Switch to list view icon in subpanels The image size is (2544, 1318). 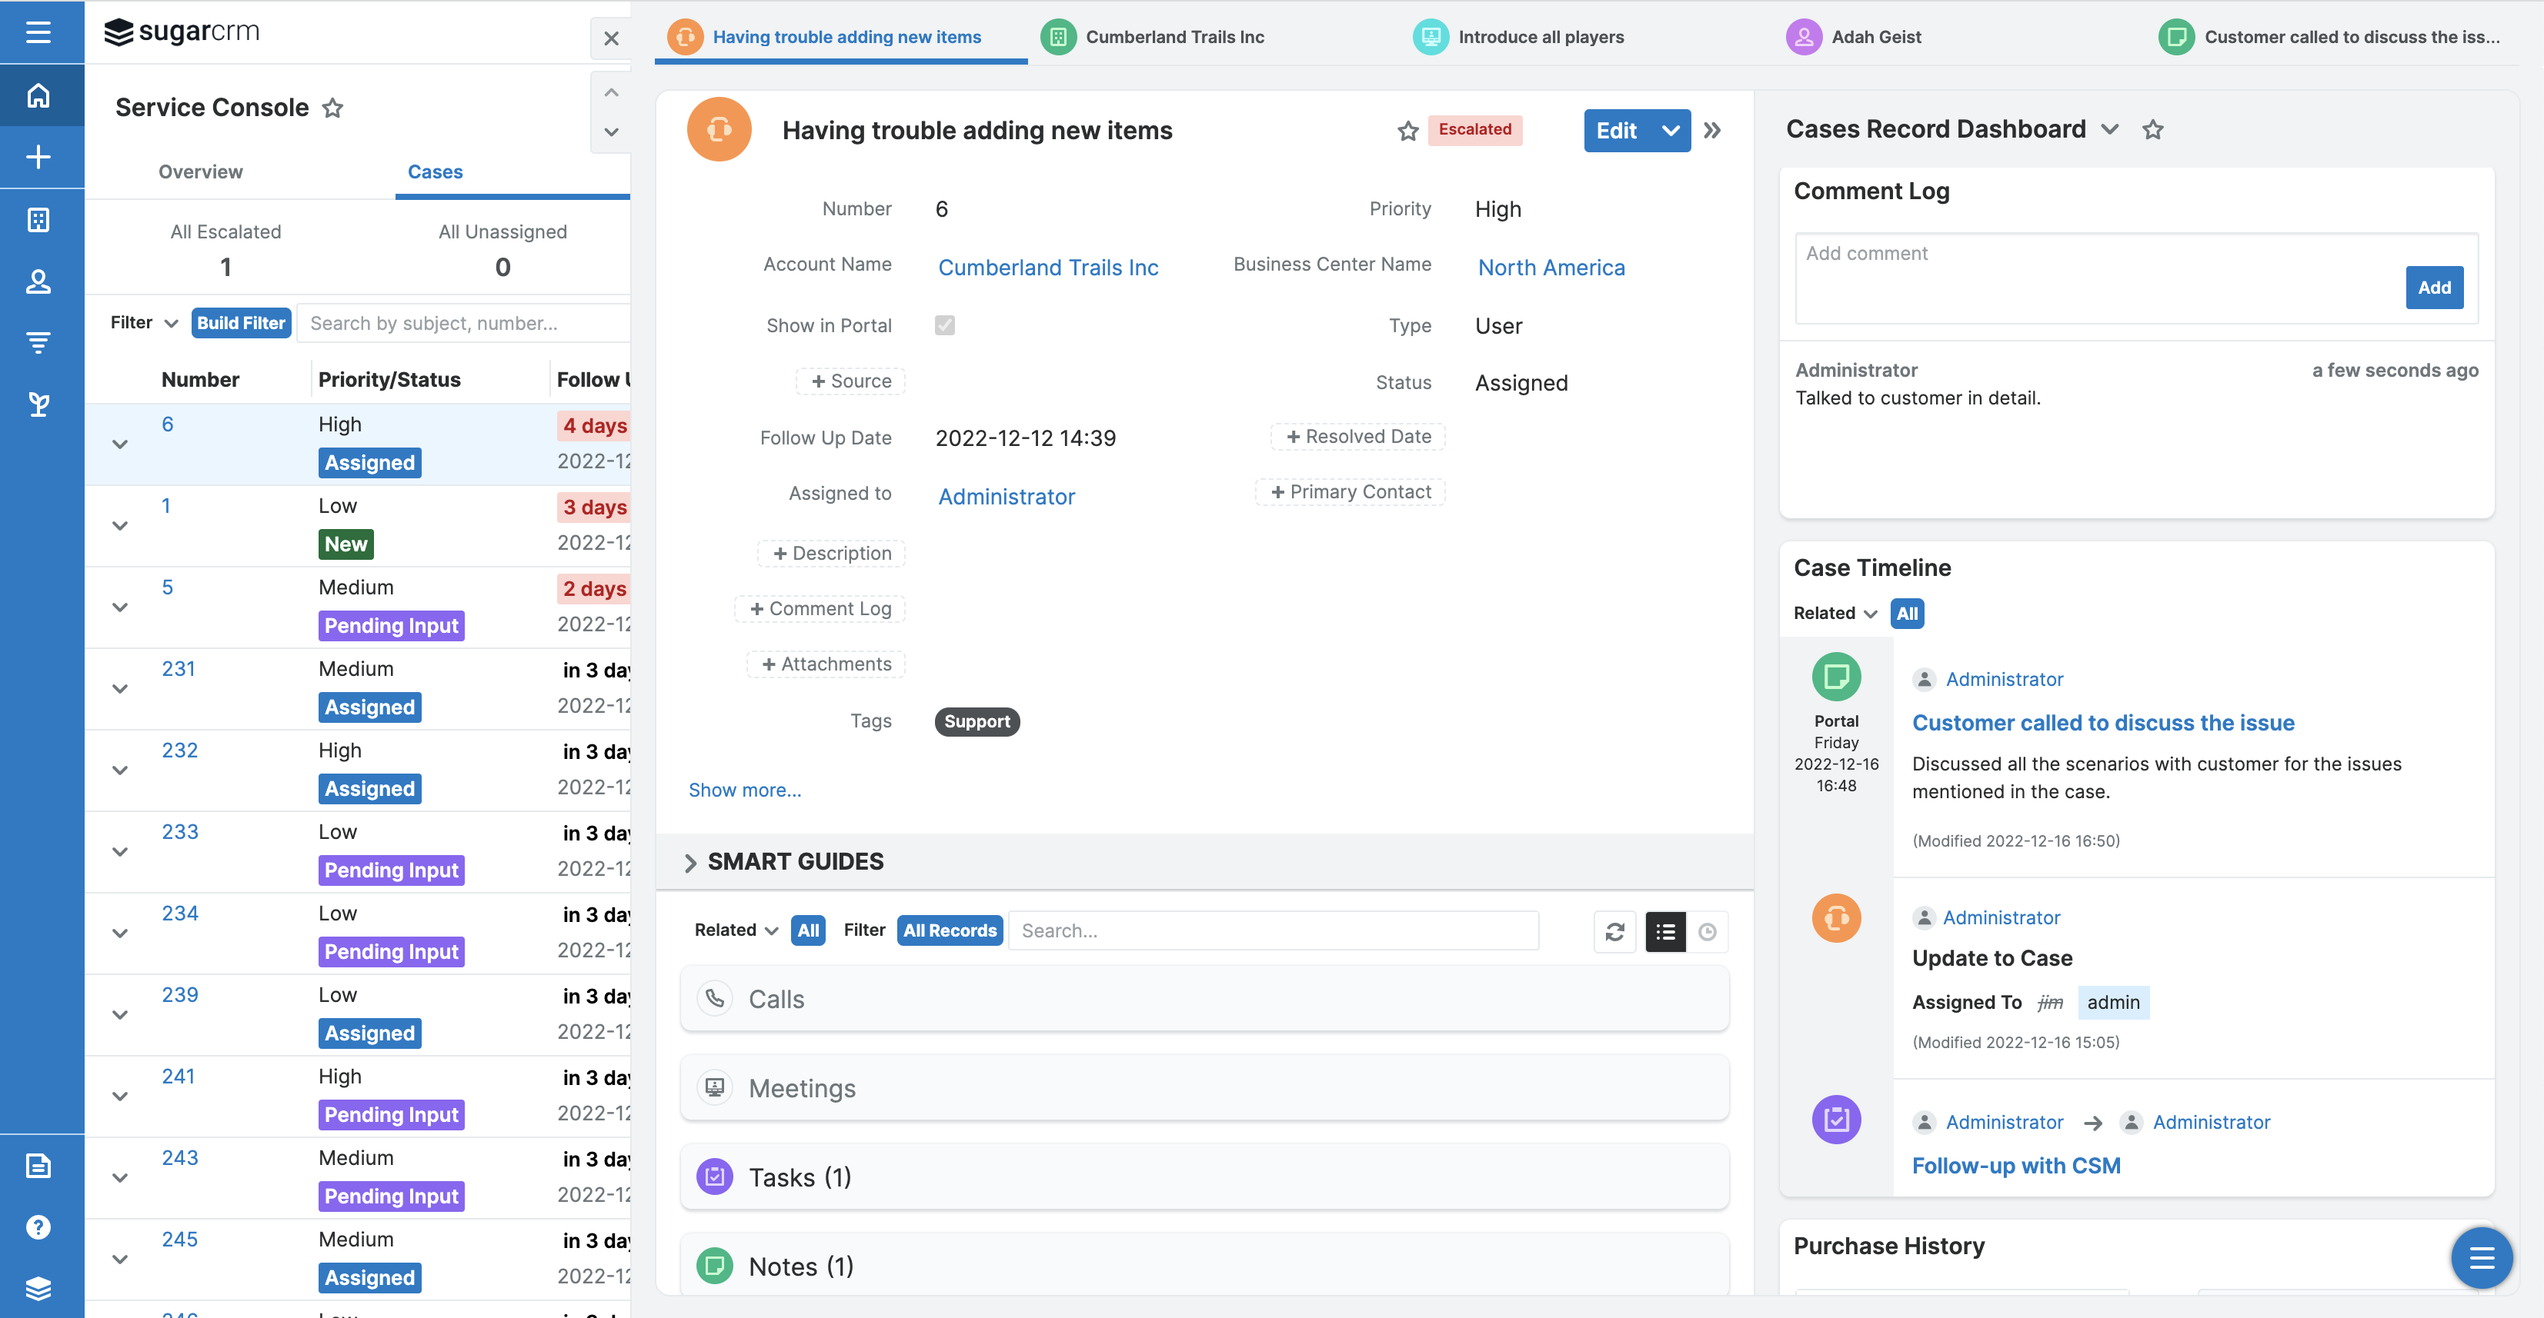click(x=1665, y=931)
